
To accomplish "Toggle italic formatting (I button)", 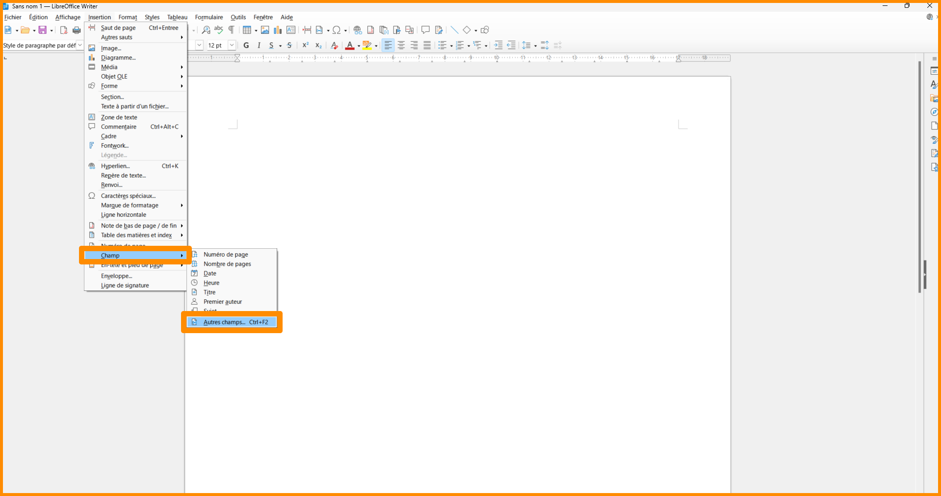I will coord(259,46).
